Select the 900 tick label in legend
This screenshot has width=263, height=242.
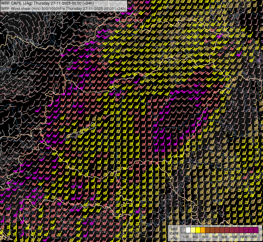(224, 237)
